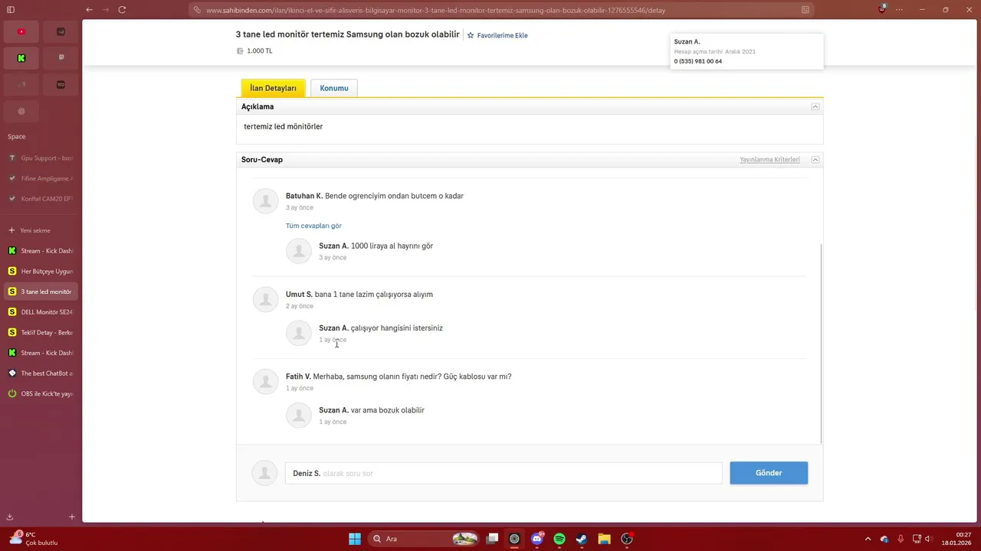The height and width of the screenshot is (551, 981).
Task: Open 'Konftel CAM20' sidebar space item
Action: (41, 198)
